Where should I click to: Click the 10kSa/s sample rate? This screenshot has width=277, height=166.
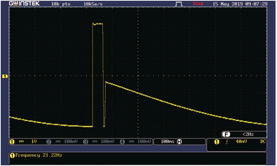tap(93, 4)
